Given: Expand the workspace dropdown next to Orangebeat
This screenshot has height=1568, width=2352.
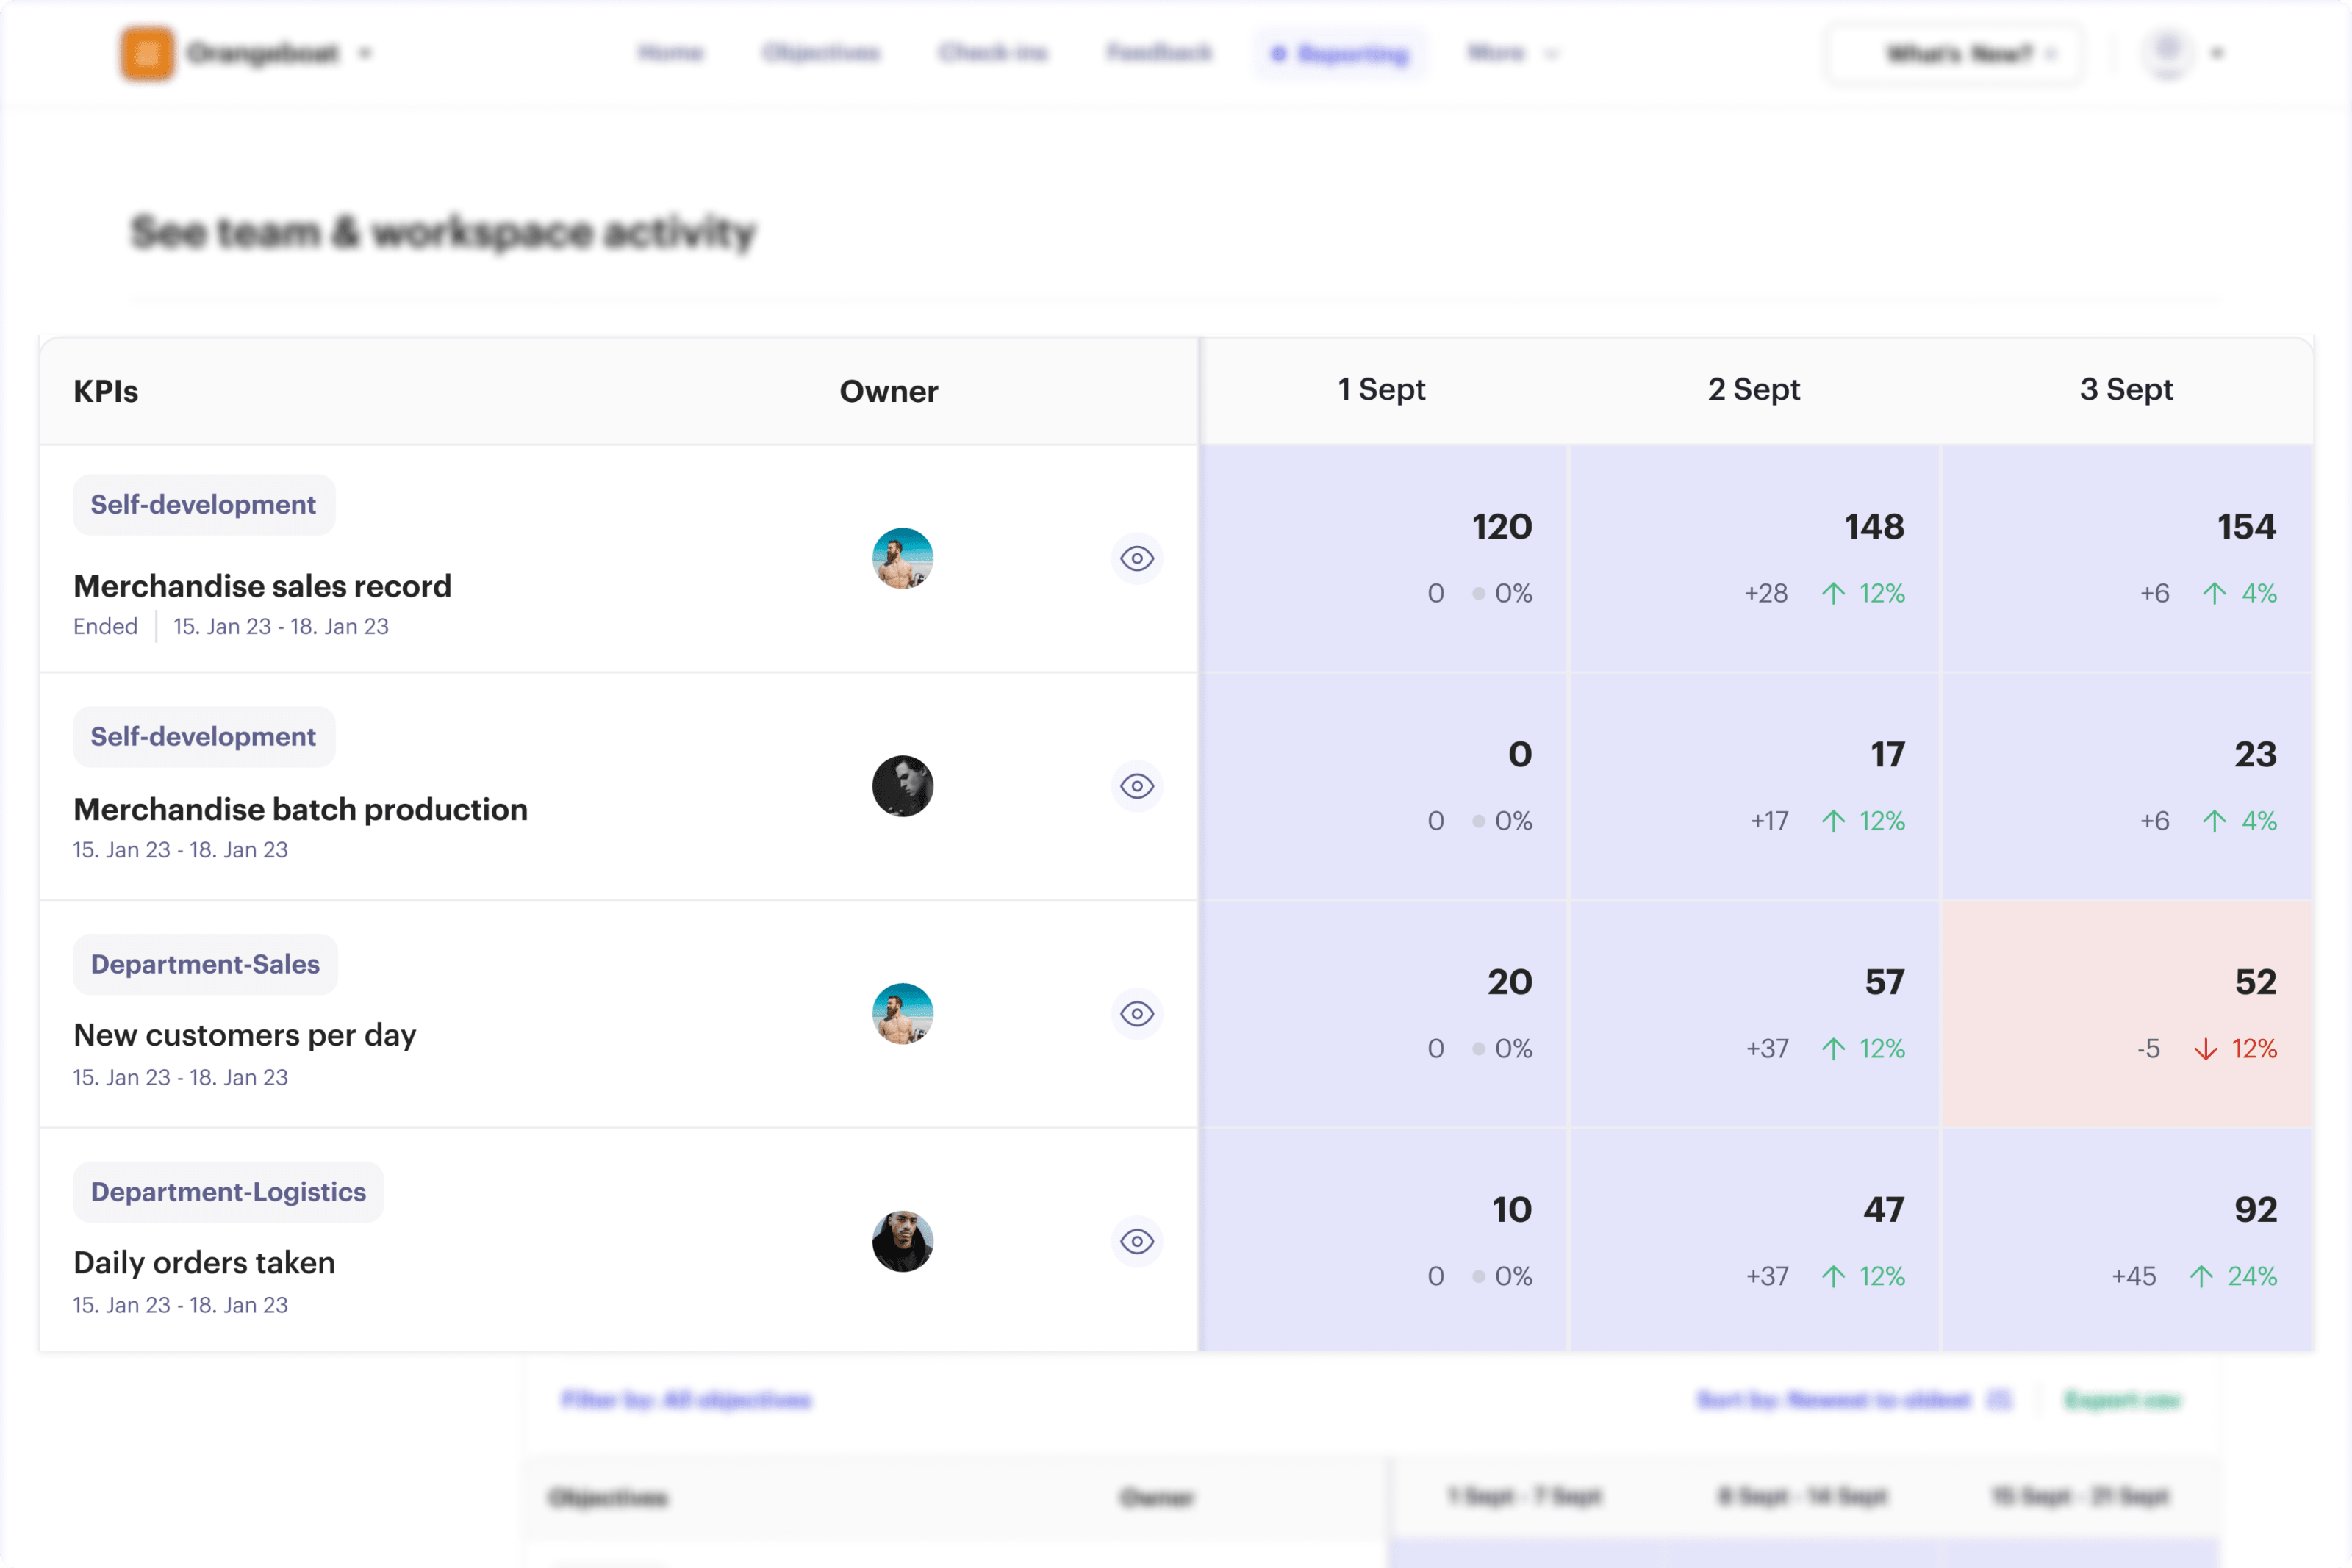Looking at the screenshot, I should tap(366, 53).
